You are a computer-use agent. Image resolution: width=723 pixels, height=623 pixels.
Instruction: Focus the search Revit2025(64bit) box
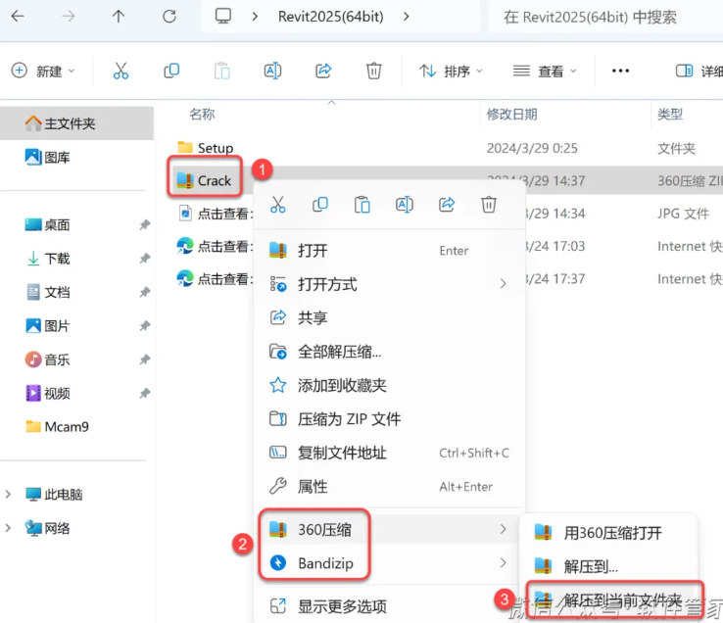605,17
